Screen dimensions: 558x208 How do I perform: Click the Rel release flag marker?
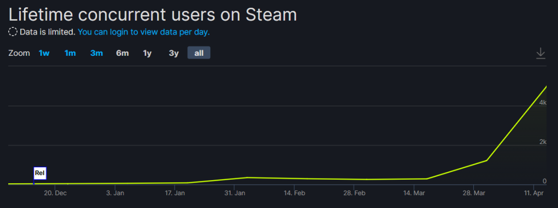point(40,173)
